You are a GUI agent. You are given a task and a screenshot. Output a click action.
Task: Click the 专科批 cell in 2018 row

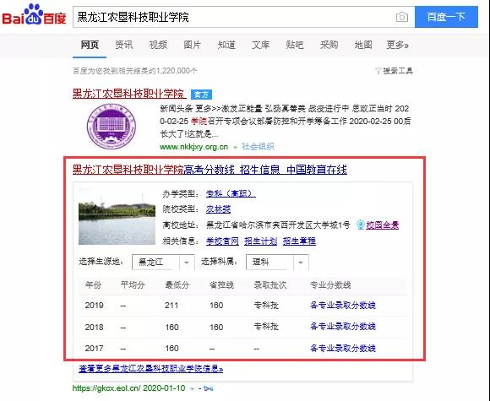266,327
